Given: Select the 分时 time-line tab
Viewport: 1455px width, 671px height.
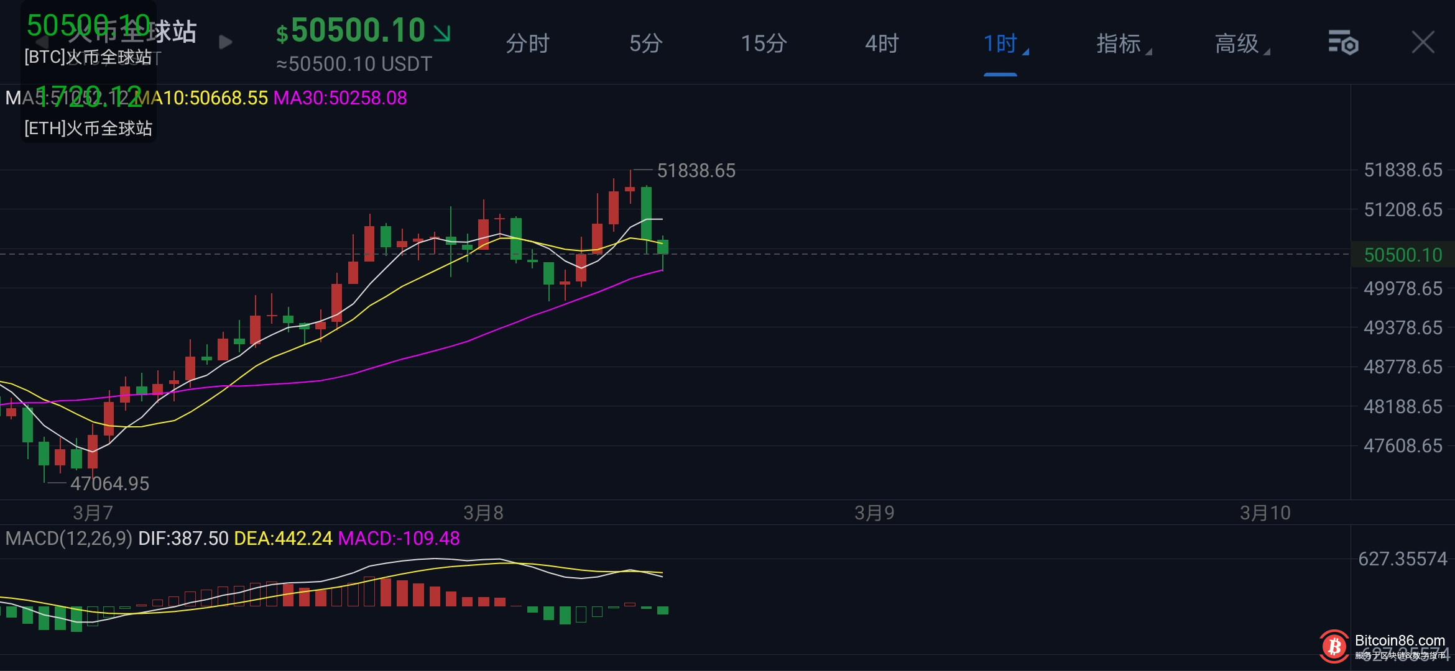Looking at the screenshot, I should click(x=527, y=43).
